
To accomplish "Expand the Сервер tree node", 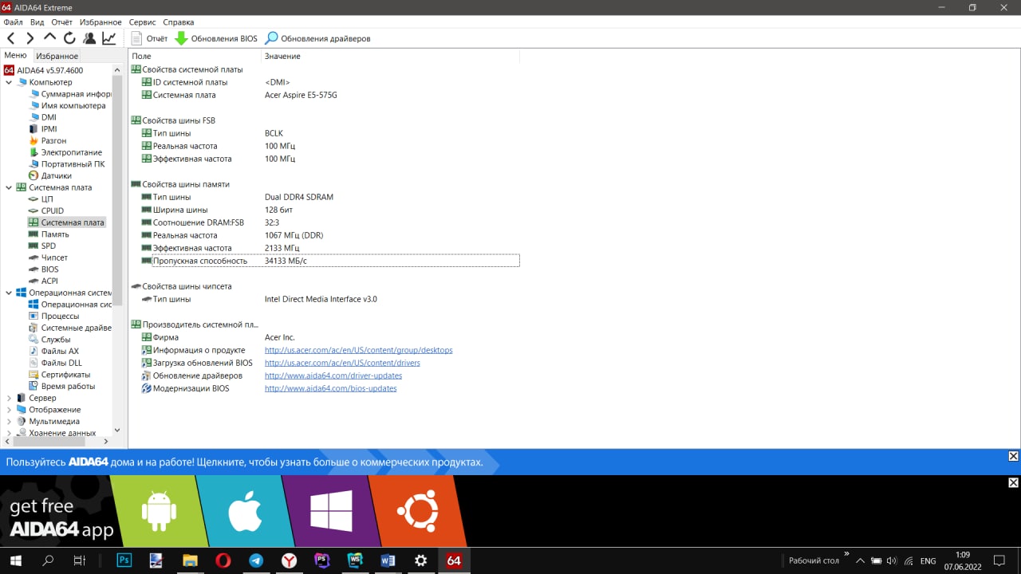I will [x=9, y=398].
